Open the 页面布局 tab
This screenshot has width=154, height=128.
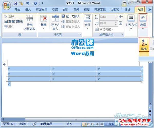coord(42,10)
